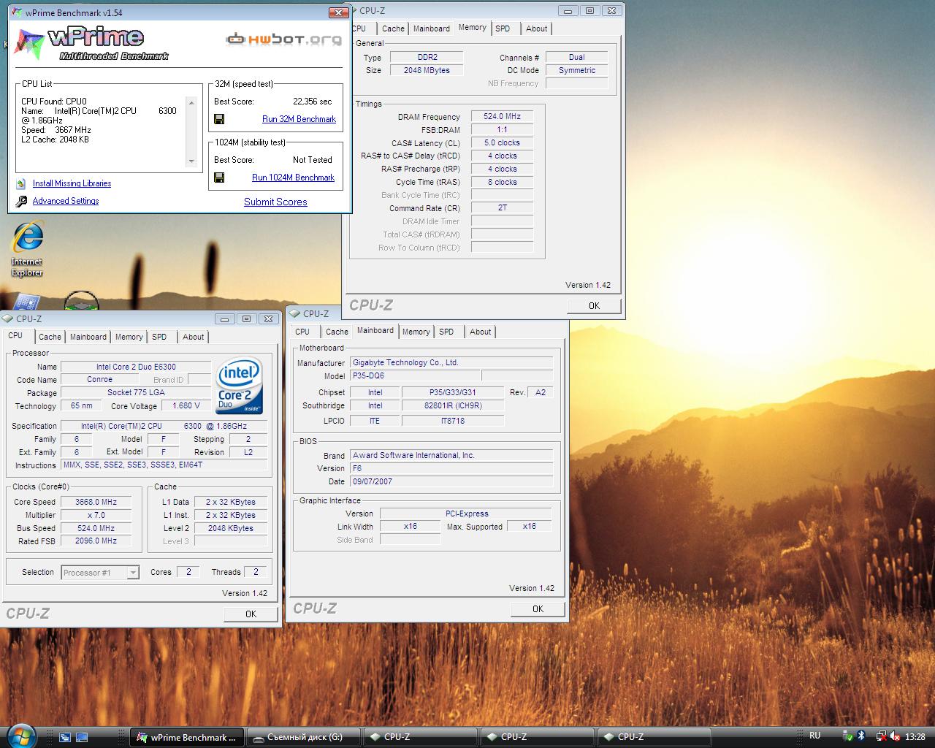Screen dimensions: 935x748
Task: Open the Install Missing Libraries link
Action: [x=72, y=183]
